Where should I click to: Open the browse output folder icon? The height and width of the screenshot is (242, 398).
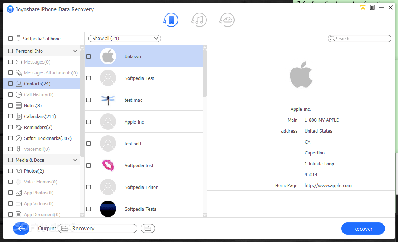[148, 229]
